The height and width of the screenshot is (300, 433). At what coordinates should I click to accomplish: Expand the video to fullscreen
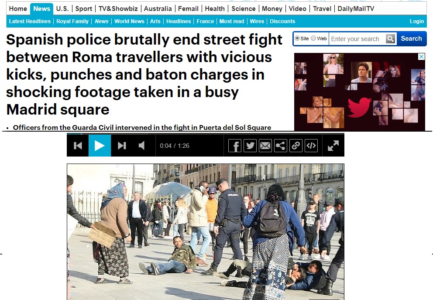333,146
